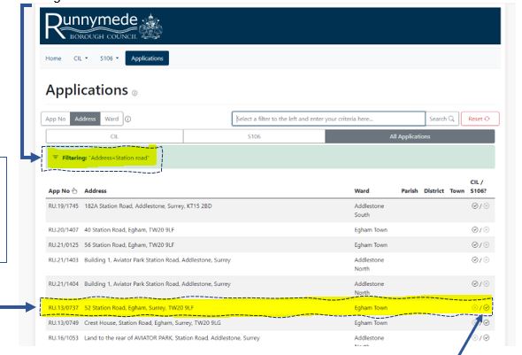Screen dimensions: 522x355
Task: Click the Search button
Action: click(441, 119)
